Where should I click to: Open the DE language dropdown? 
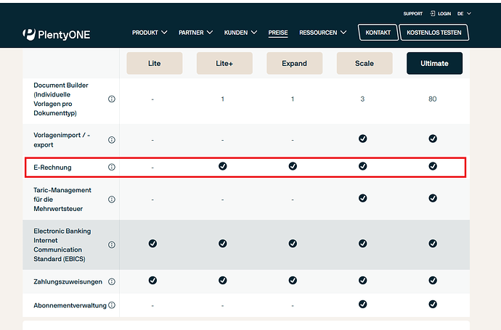tap(464, 13)
